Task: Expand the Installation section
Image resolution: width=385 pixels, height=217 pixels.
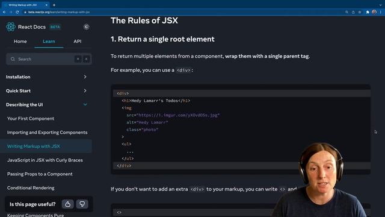Action: click(46, 77)
